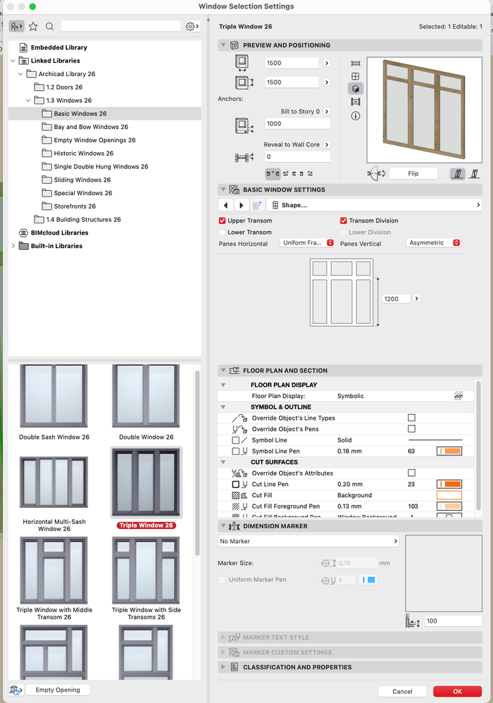Click the library manager icon near Empty Opening
The width and height of the screenshot is (493, 703).
point(15,690)
